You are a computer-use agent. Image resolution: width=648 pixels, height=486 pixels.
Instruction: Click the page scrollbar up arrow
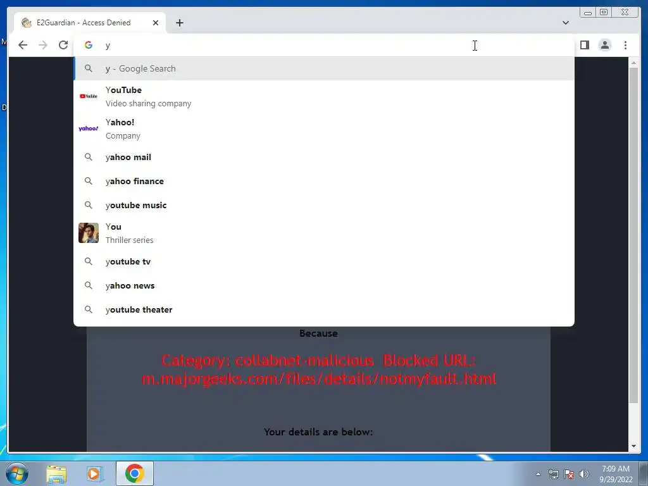[x=633, y=63]
